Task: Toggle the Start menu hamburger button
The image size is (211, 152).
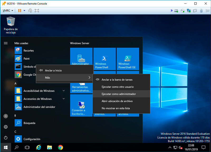Action: 6,43
